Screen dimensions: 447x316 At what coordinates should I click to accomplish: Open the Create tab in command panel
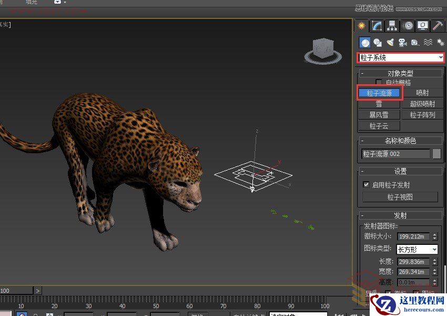362,26
